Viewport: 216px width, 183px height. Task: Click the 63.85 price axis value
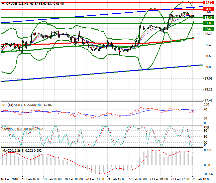click(208, 12)
